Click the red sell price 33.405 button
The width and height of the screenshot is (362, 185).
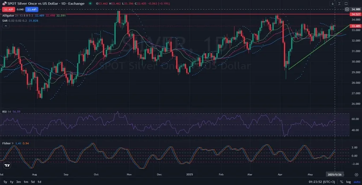coord(8,10)
